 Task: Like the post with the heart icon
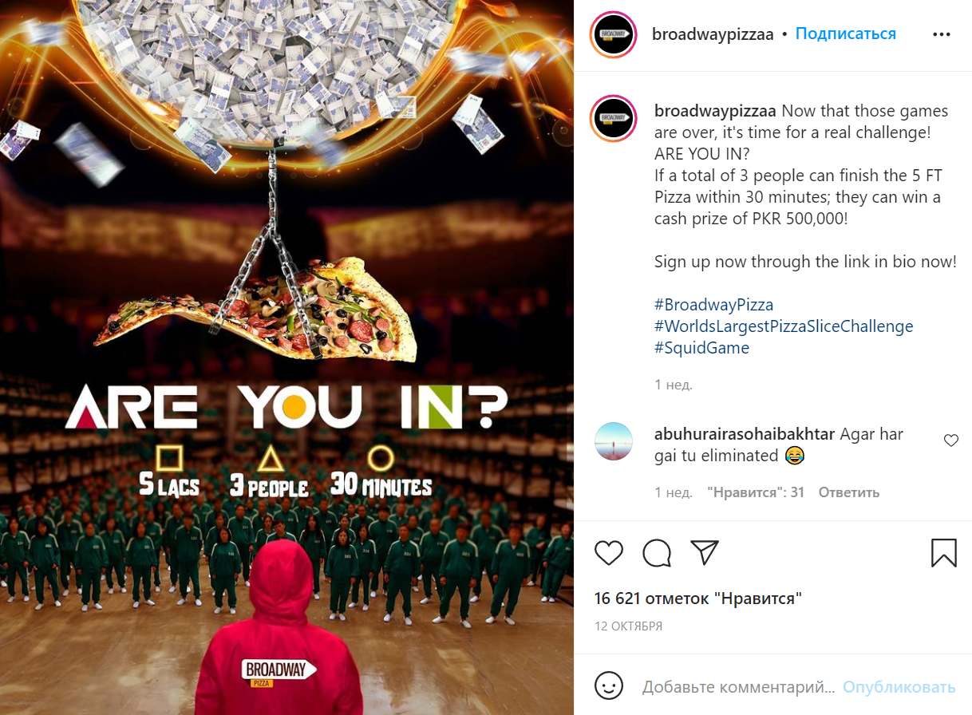pos(609,553)
